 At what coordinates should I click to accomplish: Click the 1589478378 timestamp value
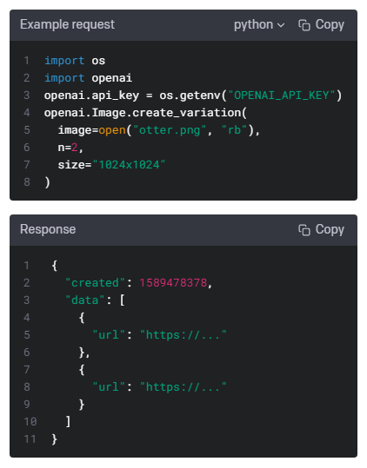pyautogui.click(x=173, y=283)
